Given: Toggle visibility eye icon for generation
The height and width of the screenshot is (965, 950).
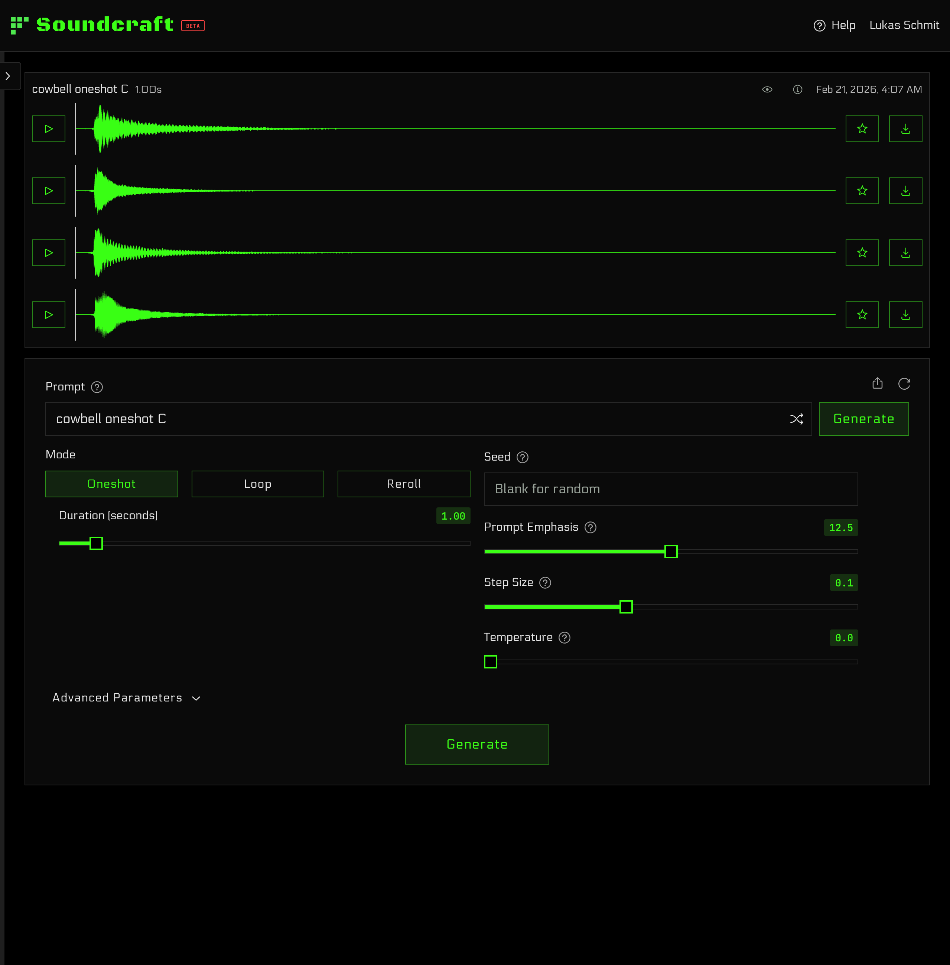Looking at the screenshot, I should coord(767,89).
